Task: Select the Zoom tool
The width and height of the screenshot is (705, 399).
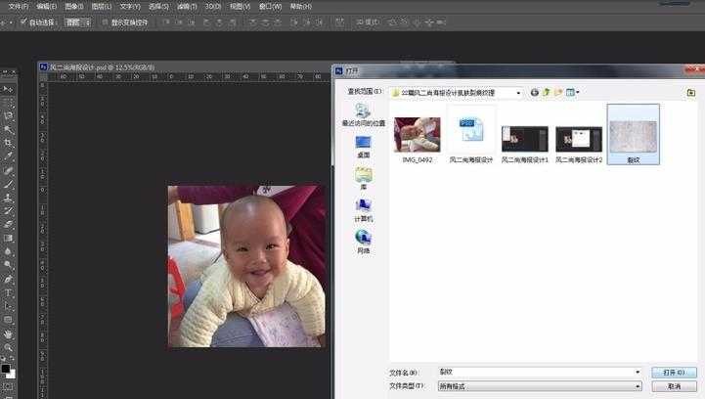Action: point(8,348)
